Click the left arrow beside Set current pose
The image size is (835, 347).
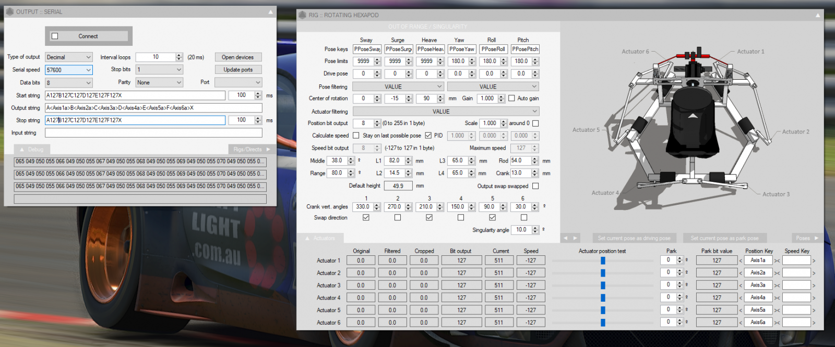566,238
